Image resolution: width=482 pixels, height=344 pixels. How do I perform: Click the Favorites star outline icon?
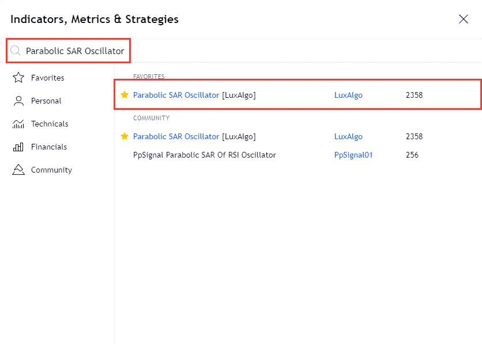18,78
